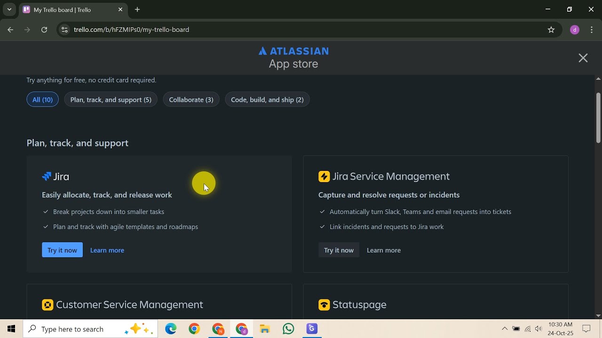This screenshot has height=338, width=602.
Task: Click the Jira logo icon
Action: (46, 177)
